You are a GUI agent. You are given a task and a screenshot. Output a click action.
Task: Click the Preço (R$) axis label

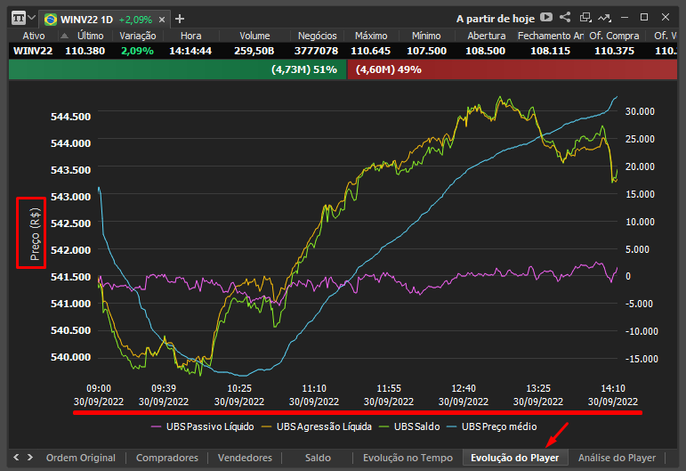[35, 234]
